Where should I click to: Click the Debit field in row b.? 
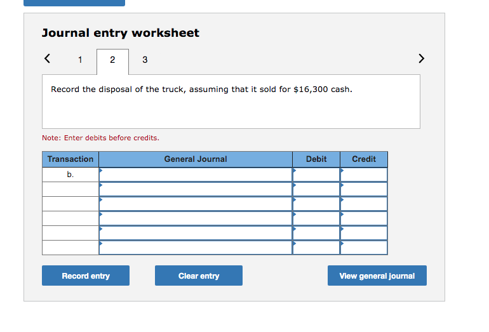(316, 175)
